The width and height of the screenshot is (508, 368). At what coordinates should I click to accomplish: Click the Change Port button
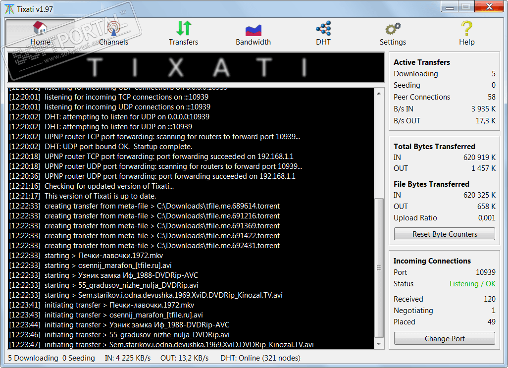445,338
